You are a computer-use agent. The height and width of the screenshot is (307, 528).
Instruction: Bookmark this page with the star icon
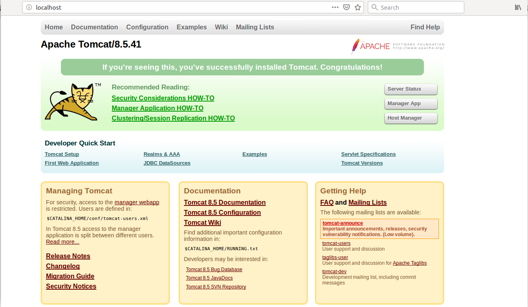click(x=358, y=7)
